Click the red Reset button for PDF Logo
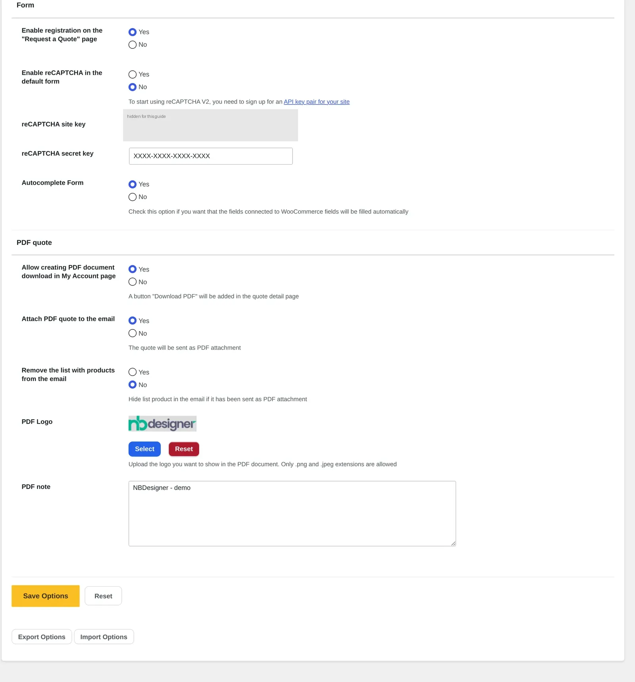This screenshot has width=635, height=682. click(184, 449)
